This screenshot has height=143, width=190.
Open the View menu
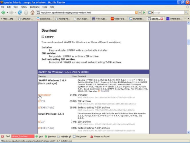tap(16, 7)
